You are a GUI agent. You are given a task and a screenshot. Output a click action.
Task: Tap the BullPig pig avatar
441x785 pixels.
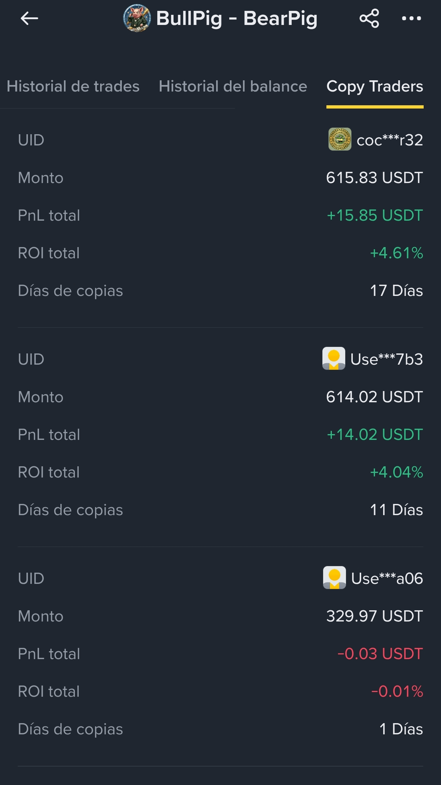click(x=137, y=18)
